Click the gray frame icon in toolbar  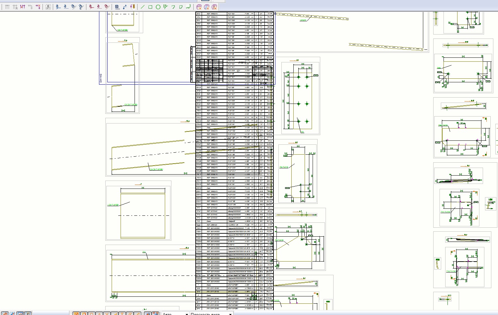[48, 7]
